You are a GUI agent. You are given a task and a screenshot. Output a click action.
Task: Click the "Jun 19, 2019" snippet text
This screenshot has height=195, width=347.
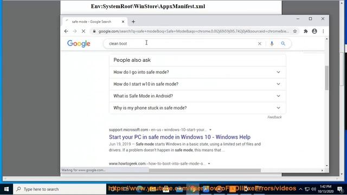[120, 144]
